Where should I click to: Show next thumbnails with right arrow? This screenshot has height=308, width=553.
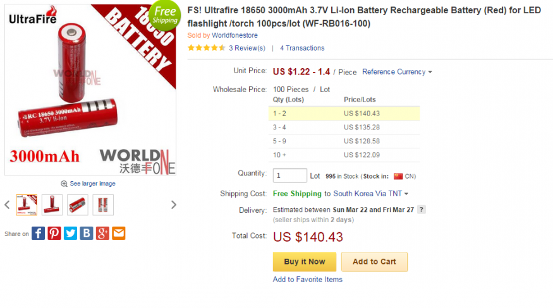(x=174, y=204)
